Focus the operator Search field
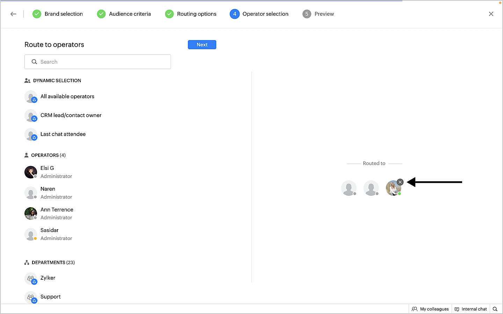This screenshot has height=314, width=503. click(98, 62)
